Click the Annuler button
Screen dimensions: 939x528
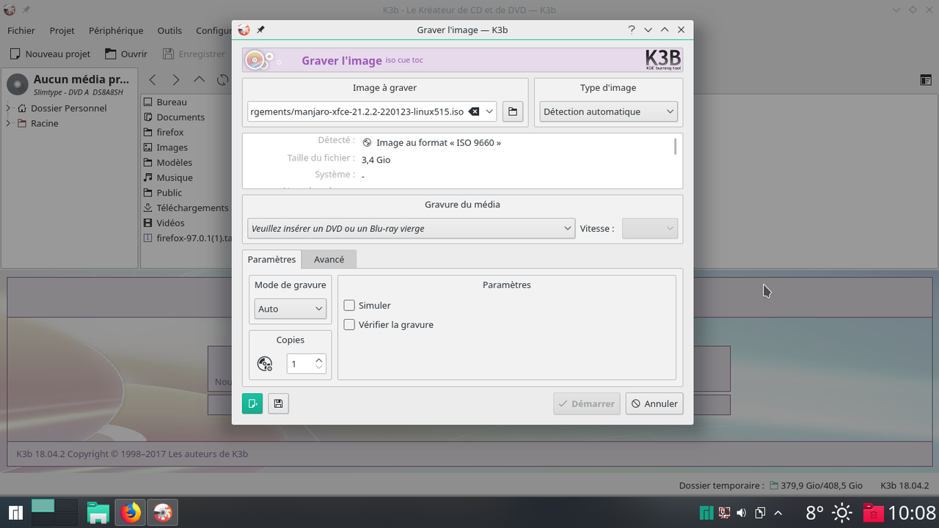[x=654, y=403]
